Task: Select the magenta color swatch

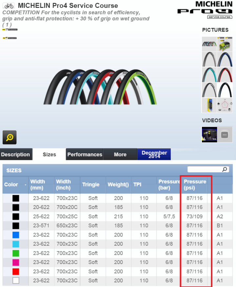Action: [x=16, y=262]
